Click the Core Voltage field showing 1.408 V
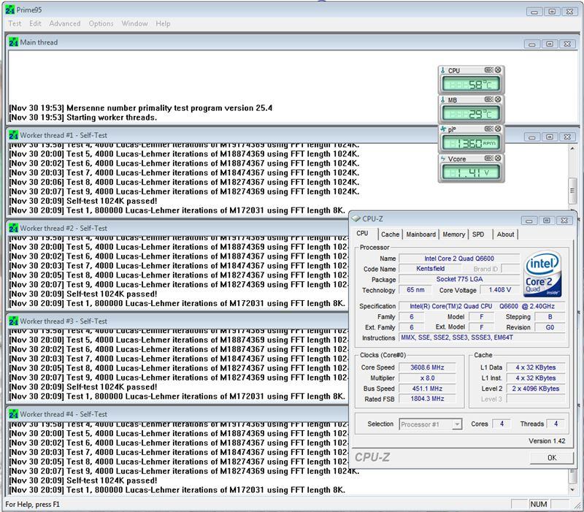This screenshot has height=512, width=584. pos(500,289)
